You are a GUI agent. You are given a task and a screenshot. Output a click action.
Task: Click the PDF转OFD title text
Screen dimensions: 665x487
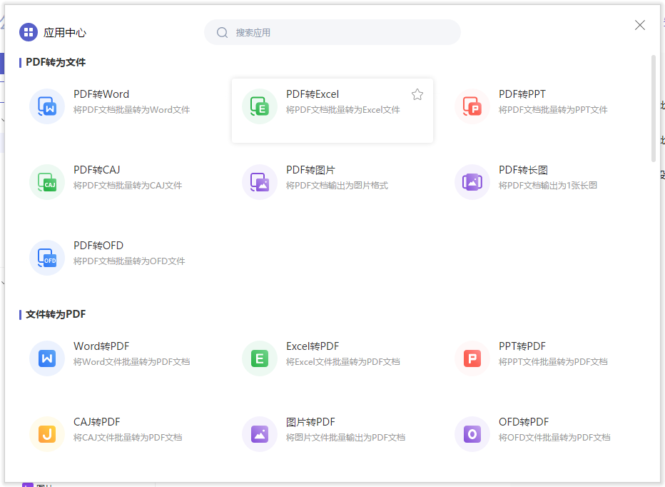pos(98,246)
